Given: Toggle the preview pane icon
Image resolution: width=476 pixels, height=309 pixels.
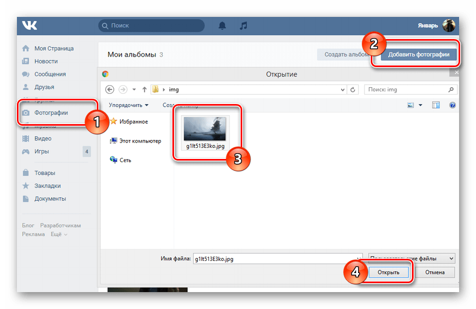Looking at the screenshot, I should [436, 105].
